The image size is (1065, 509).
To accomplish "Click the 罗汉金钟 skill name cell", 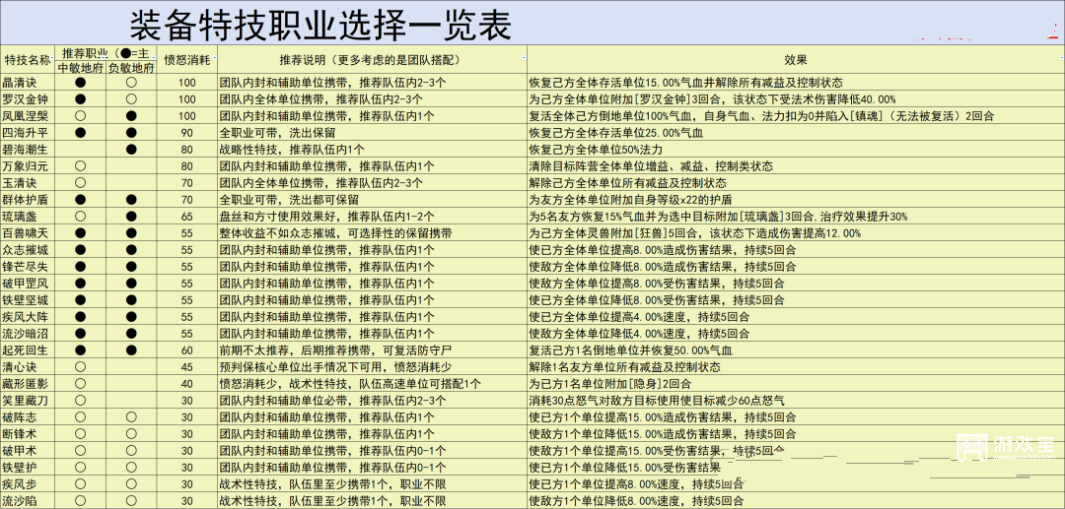I will pyautogui.click(x=28, y=99).
